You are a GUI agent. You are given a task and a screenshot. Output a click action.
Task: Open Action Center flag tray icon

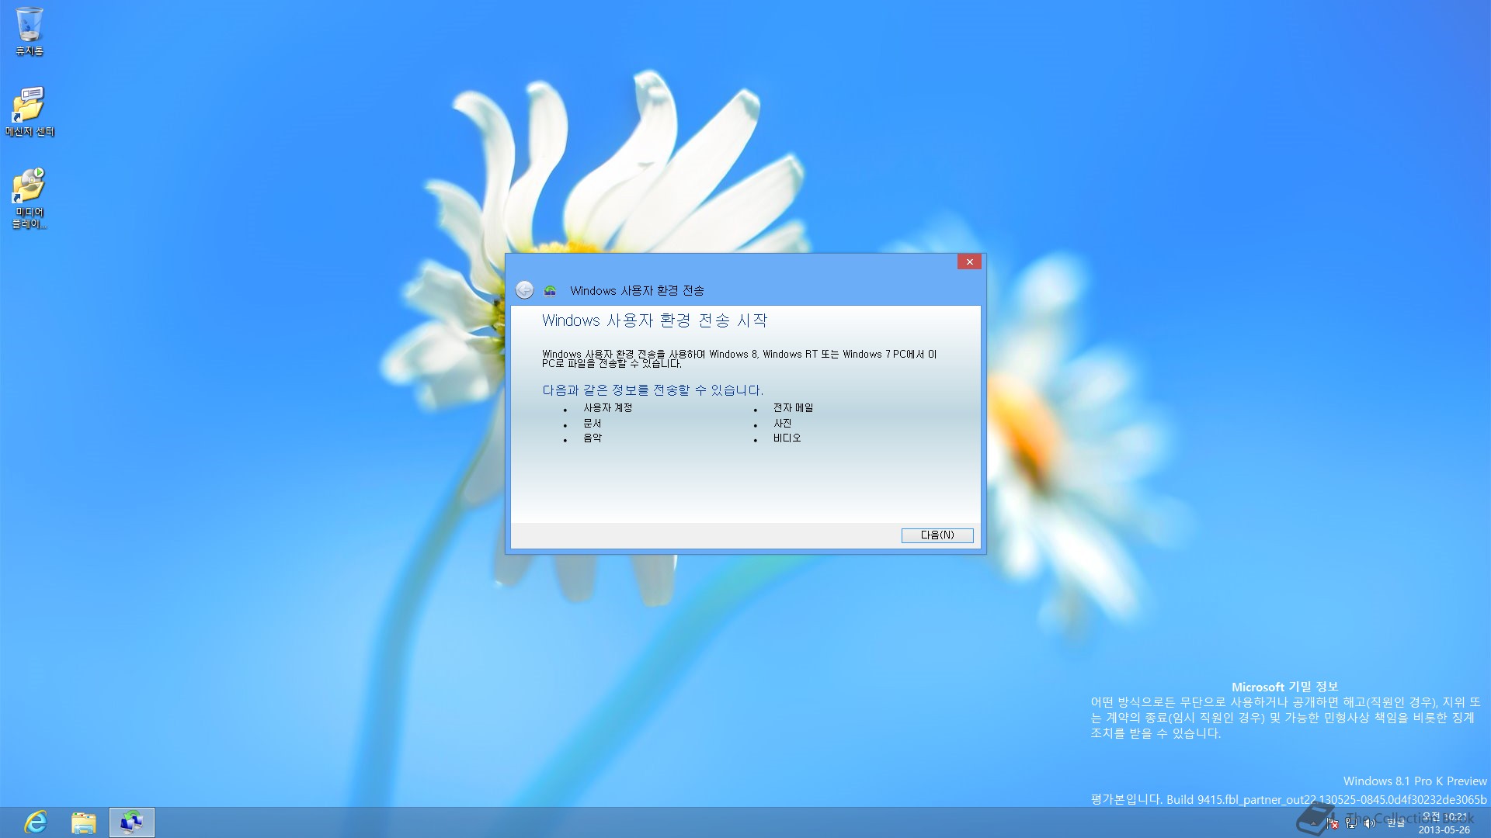point(1333,823)
